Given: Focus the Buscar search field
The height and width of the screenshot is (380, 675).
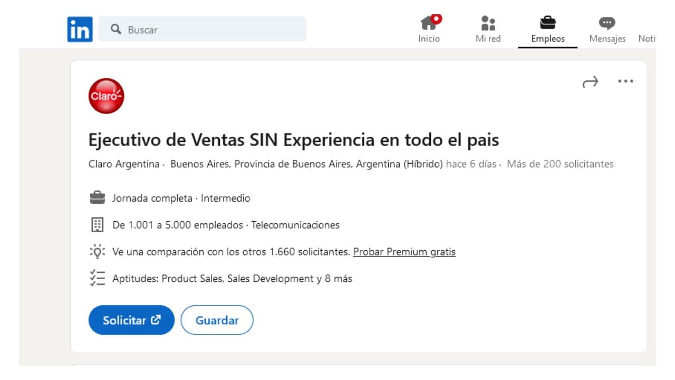Looking at the screenshot, I should pos(202,29).
